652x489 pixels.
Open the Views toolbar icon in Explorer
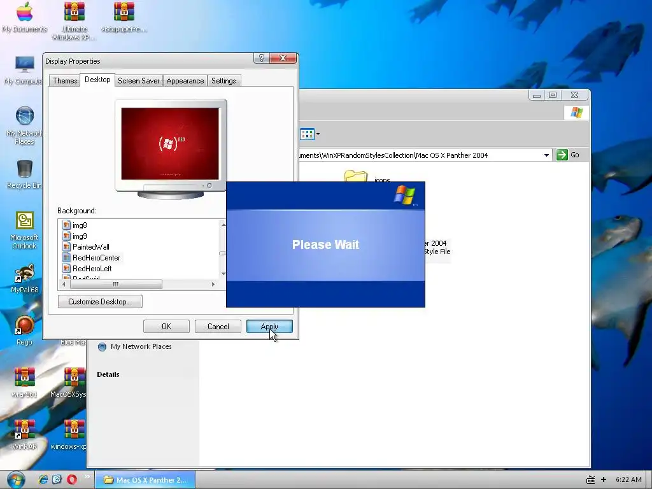[x=307, y=134]
